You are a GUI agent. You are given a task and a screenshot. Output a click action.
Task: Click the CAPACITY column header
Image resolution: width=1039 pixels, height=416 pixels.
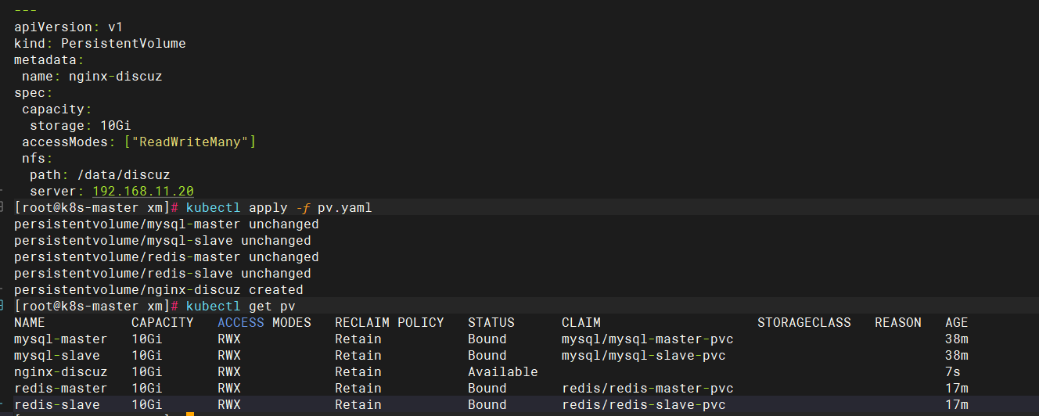point(163,322)
